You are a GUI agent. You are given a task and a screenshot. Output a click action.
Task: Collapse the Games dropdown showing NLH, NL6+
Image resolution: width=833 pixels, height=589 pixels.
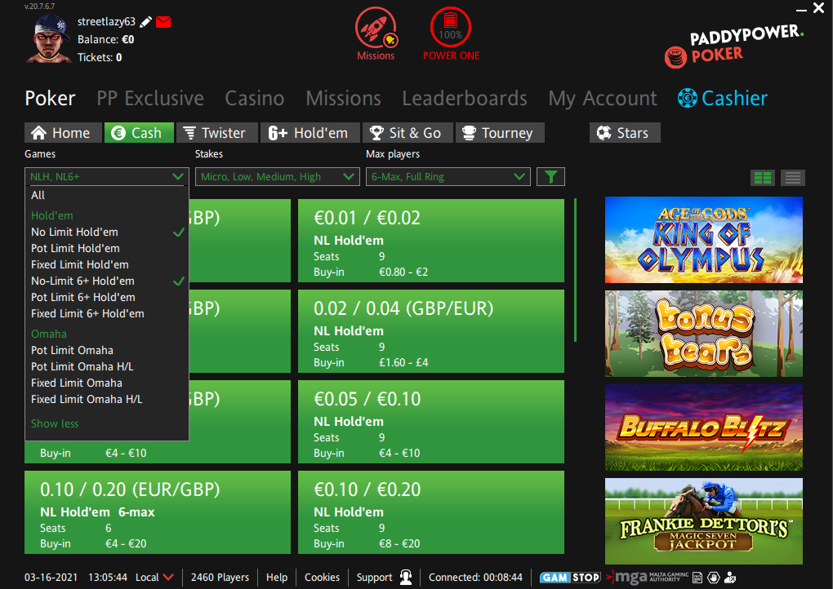coord(106,176)
